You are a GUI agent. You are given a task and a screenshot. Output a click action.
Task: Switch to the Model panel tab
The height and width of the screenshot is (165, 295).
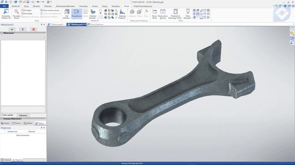6,123
